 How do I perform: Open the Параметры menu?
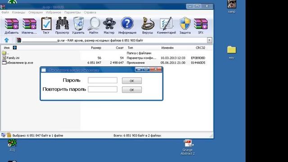72,13
